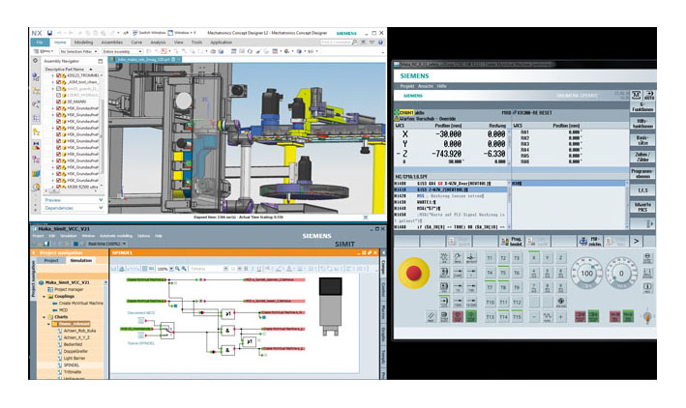686x408 pixels.
Task: Click the M machine icon in Sinumerik
Action: [636, 96]
